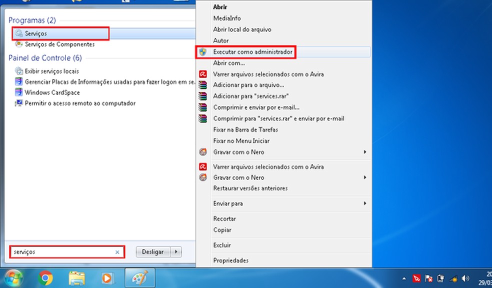Image resolution: width=492 pixels, height=288 pixels.
Task: Select the magnifier icon next to Serviços
Action: click(18, 33)
